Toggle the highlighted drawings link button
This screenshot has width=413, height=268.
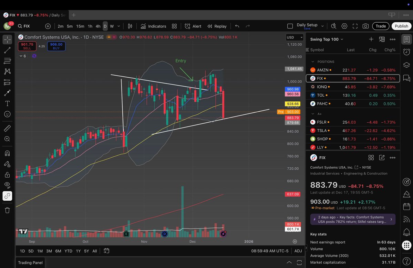coord(7,196)
